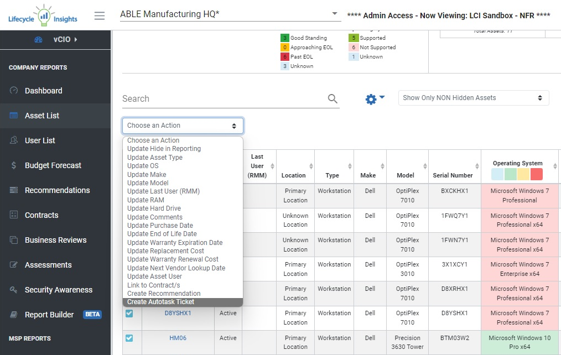Click the Budget Forecast dollar icon
The width and height of the screenshot is (561, 355).
click(14, 165)
